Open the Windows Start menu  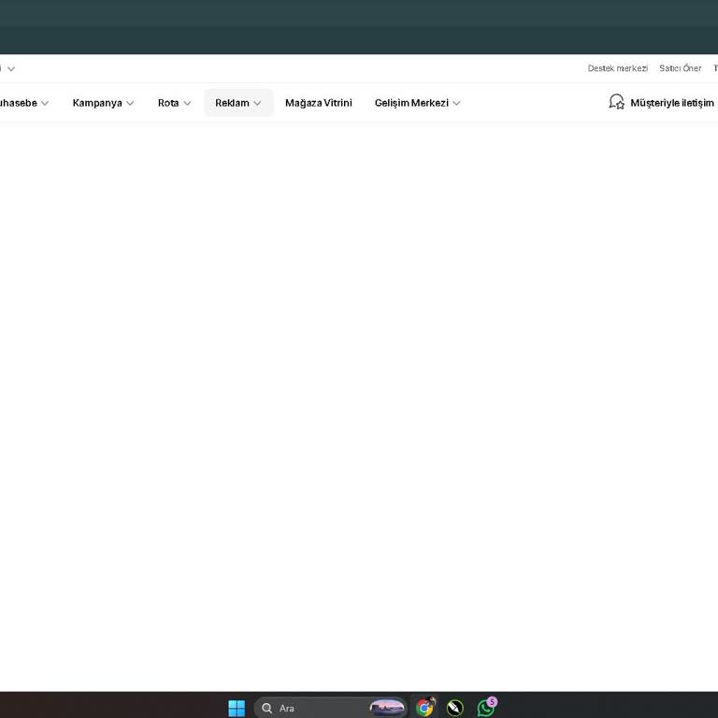tap(237, 708)
